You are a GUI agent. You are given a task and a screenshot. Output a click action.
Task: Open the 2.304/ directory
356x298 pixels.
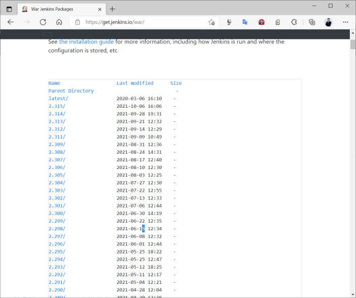click(57, 183)
